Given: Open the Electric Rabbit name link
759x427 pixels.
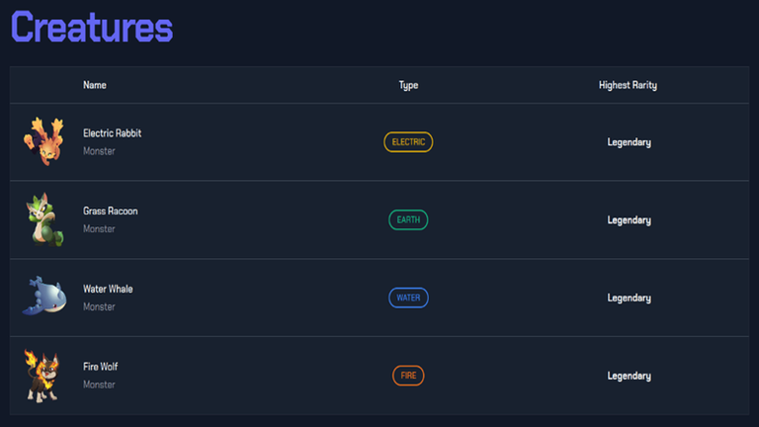Looking at the screenshot, I should pos(113,133).
